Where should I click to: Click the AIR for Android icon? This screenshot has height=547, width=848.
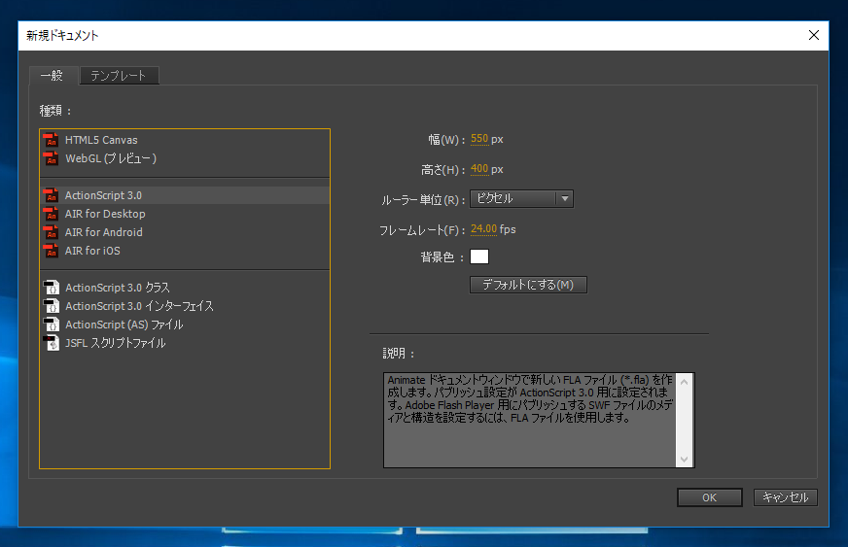(x=51, y=232)
